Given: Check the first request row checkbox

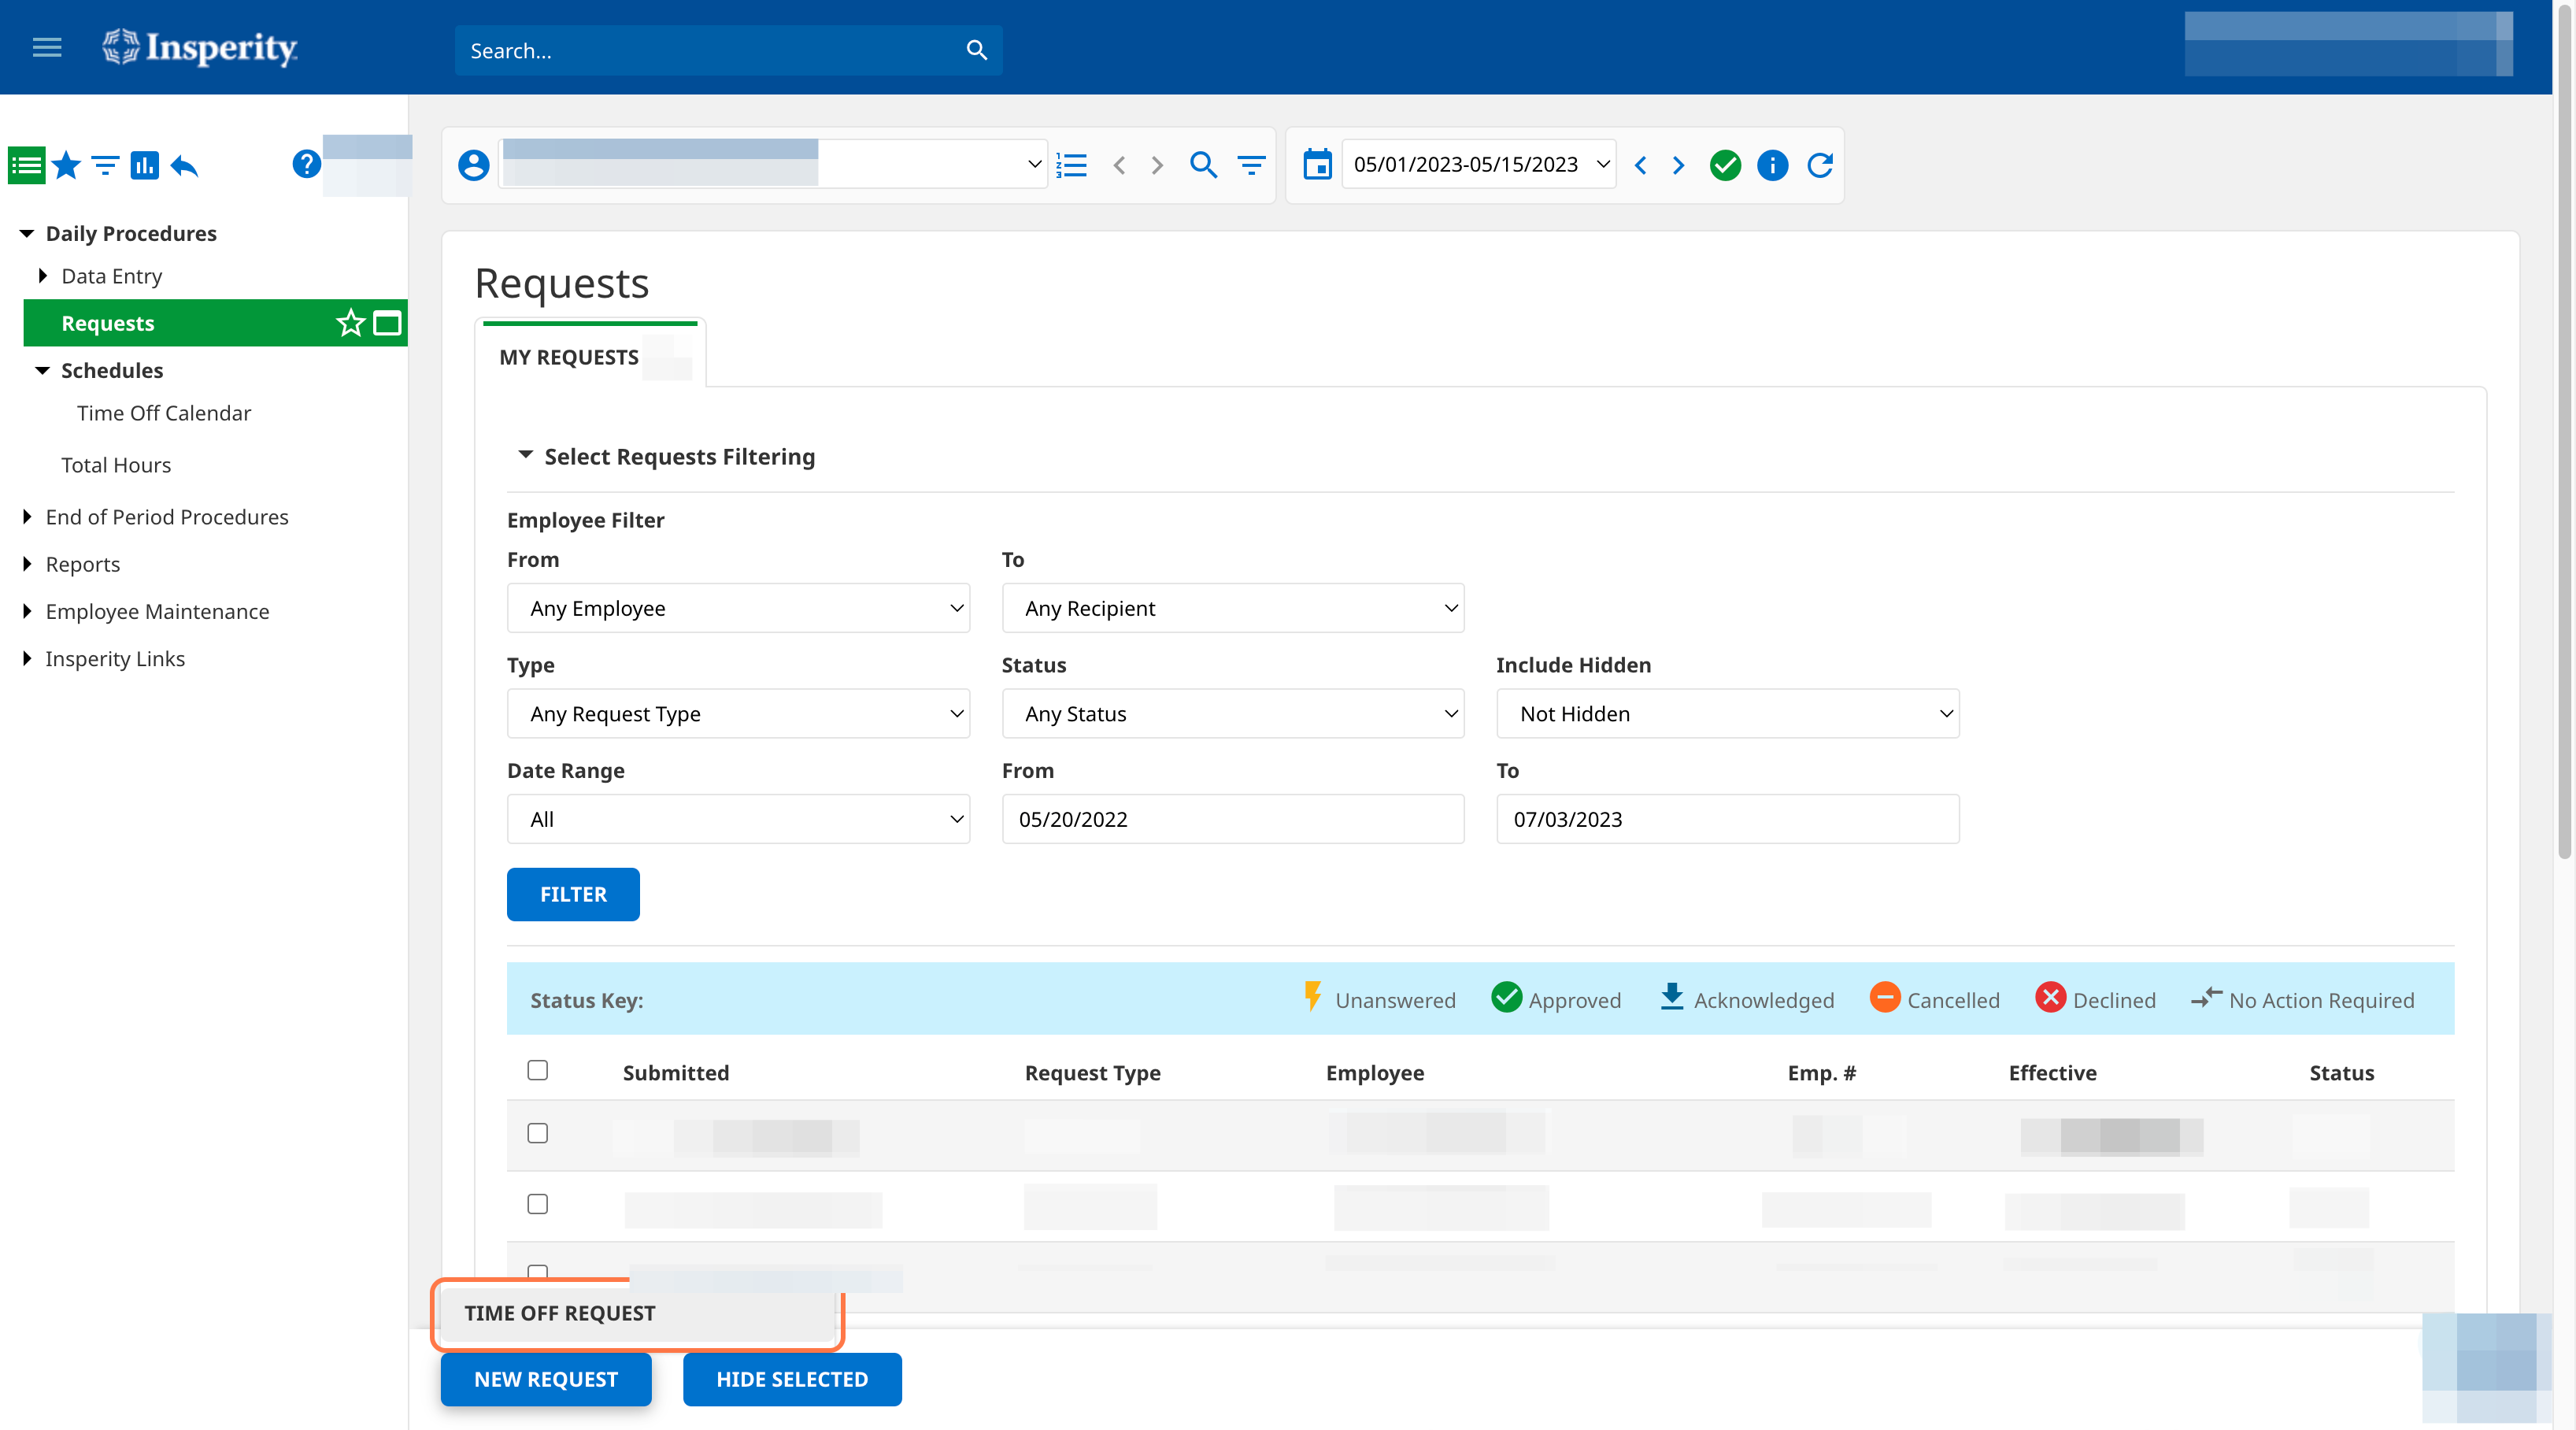Looking at the screenshot, I should (537, 1133).
